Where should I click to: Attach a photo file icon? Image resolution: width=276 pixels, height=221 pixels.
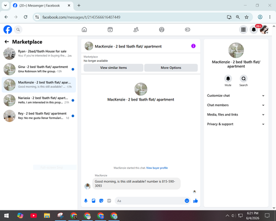pos(93,201)
